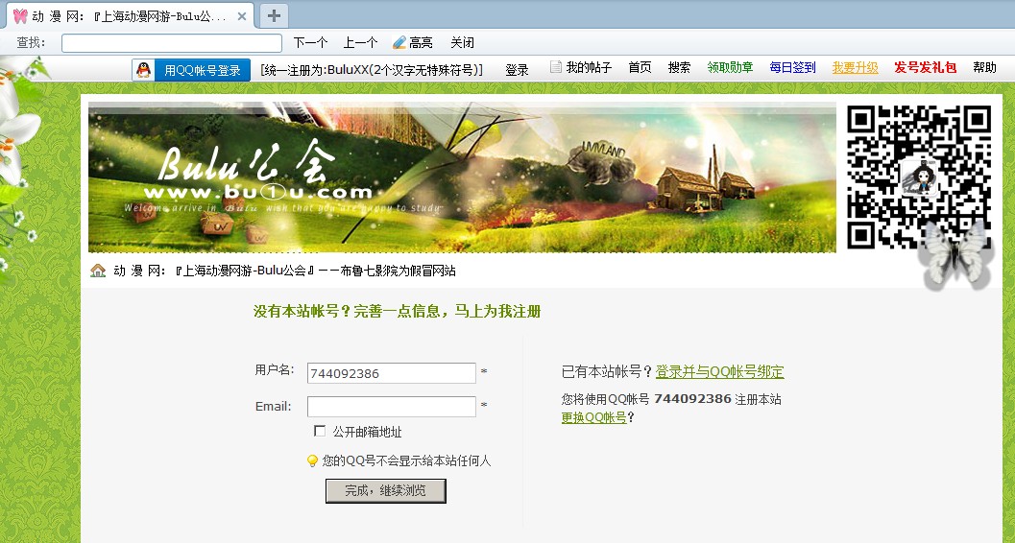Open 我的帖子 menu item
Image resolution: width=1015 pixels, height=543 pixels.
(589, 67)
